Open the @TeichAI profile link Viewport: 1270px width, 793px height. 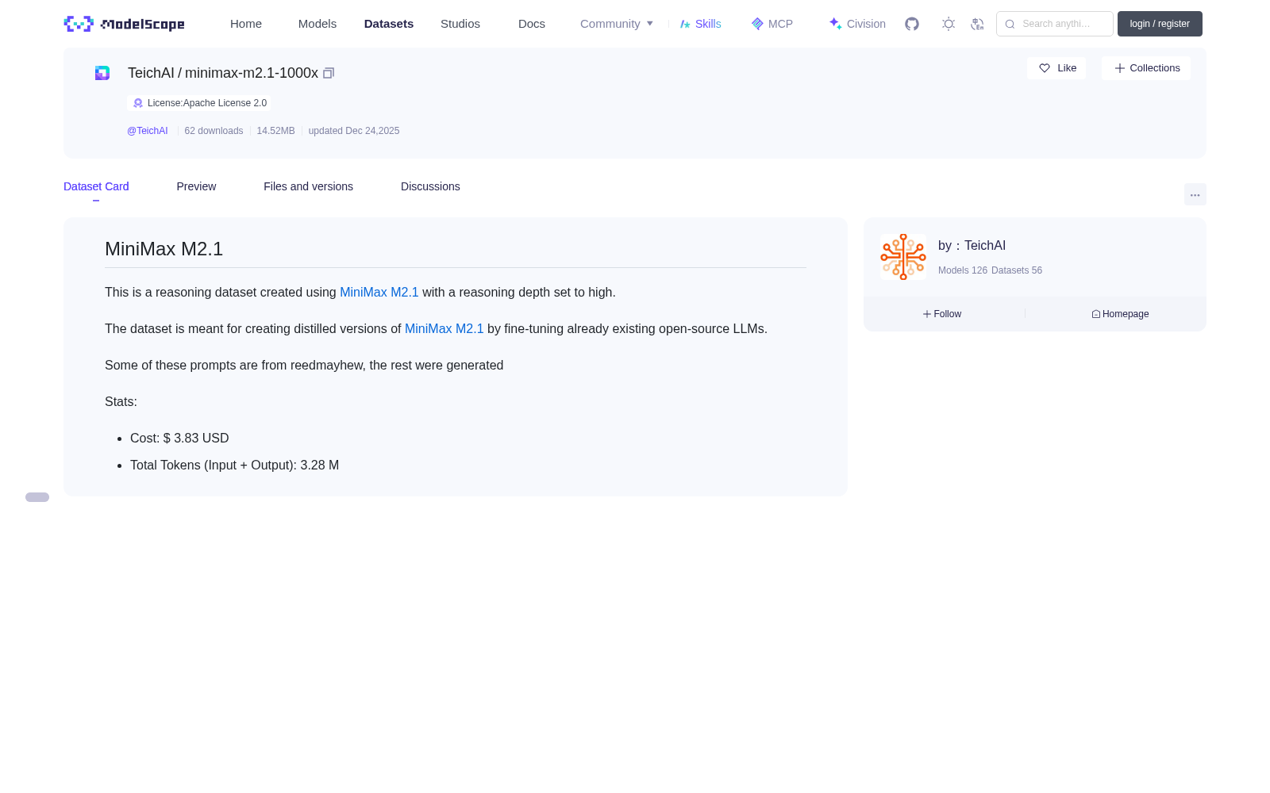coord(148,131)
